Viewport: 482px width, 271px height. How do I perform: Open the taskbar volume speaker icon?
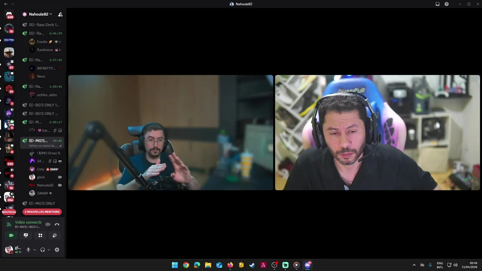(x=455, y=265)
